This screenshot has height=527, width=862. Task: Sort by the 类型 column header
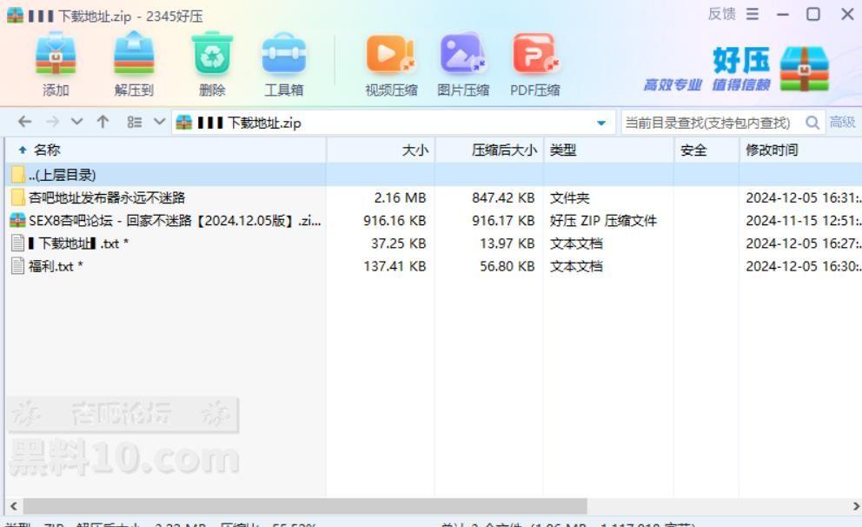pos(609,150)
